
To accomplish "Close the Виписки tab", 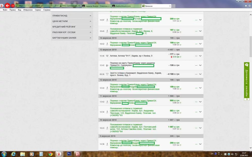I will point(170,6).
